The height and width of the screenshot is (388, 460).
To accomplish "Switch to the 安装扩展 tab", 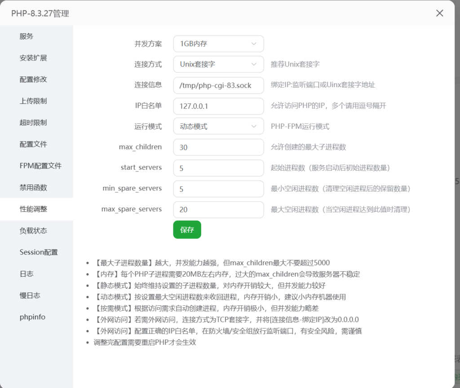I will coord(33,58).
